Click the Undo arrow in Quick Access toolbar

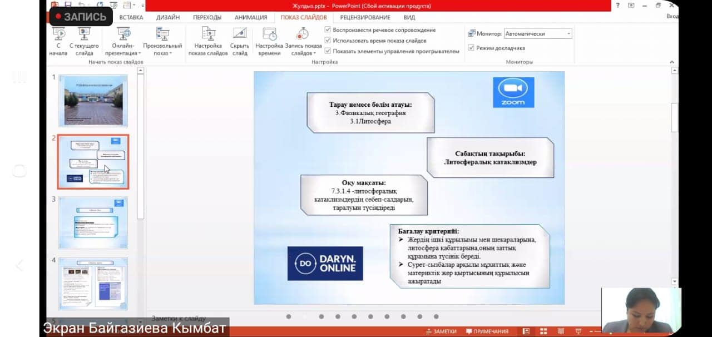83,6
